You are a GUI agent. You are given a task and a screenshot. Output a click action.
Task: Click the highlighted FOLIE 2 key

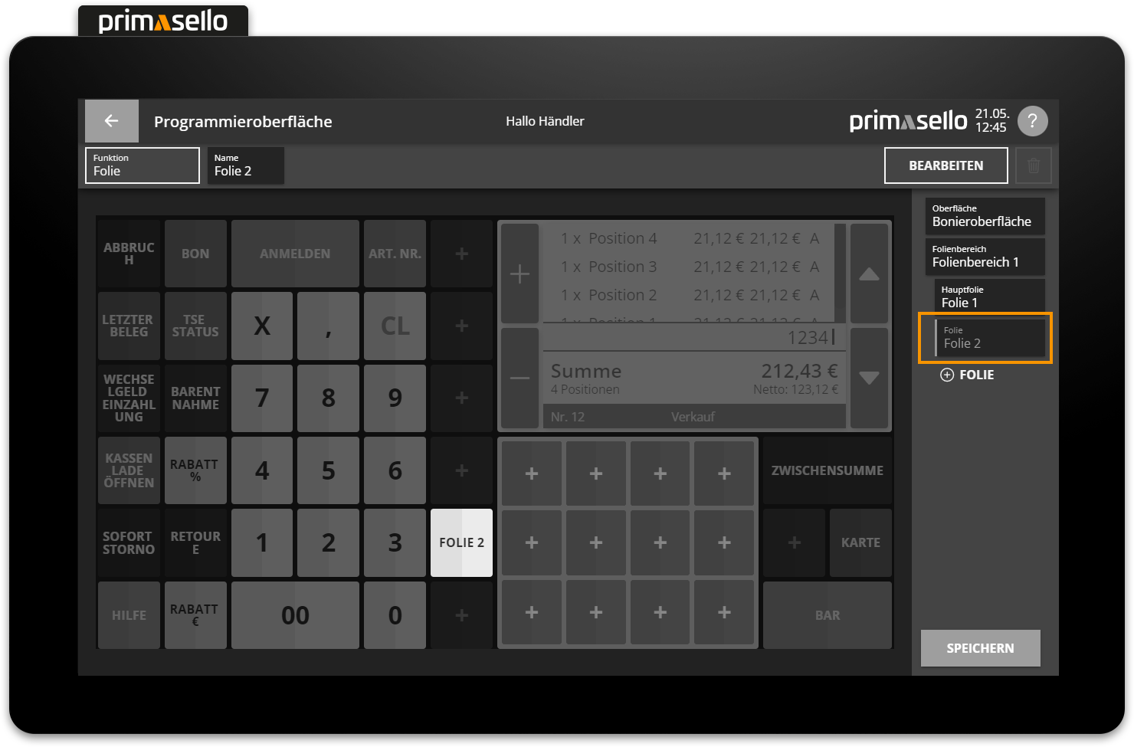click(x=461, y=542)
